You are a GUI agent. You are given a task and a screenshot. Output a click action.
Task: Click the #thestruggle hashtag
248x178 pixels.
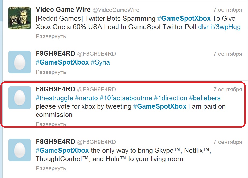click(54, 98)
